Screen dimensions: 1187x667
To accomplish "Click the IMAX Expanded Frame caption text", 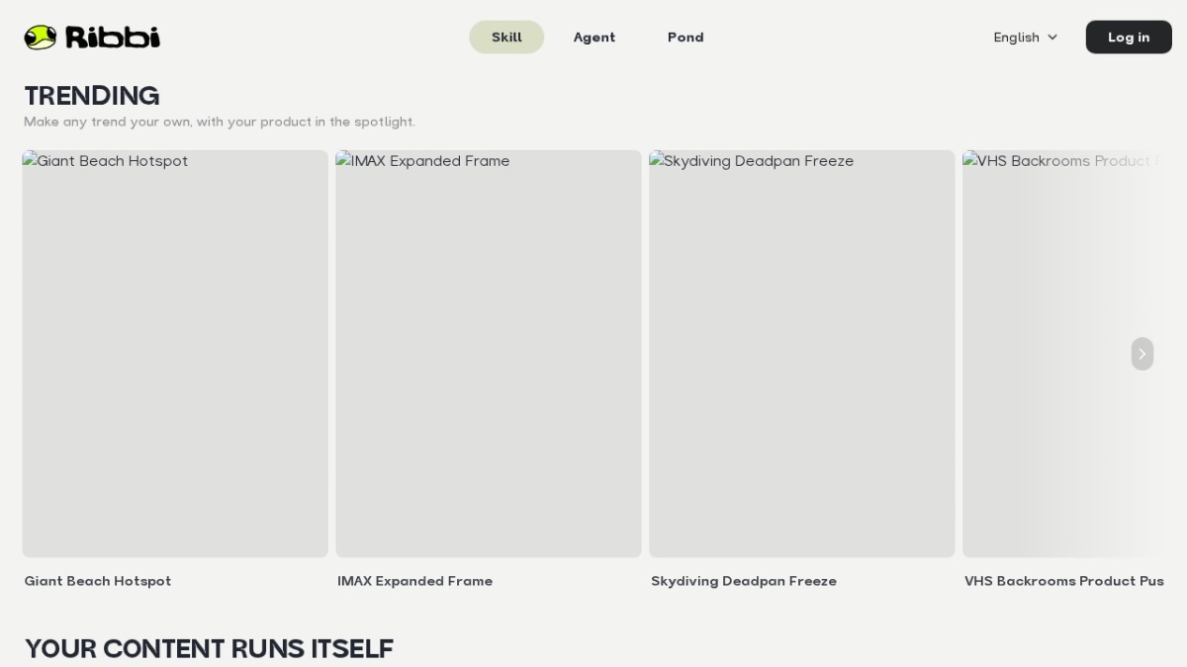I will point(414,581).
